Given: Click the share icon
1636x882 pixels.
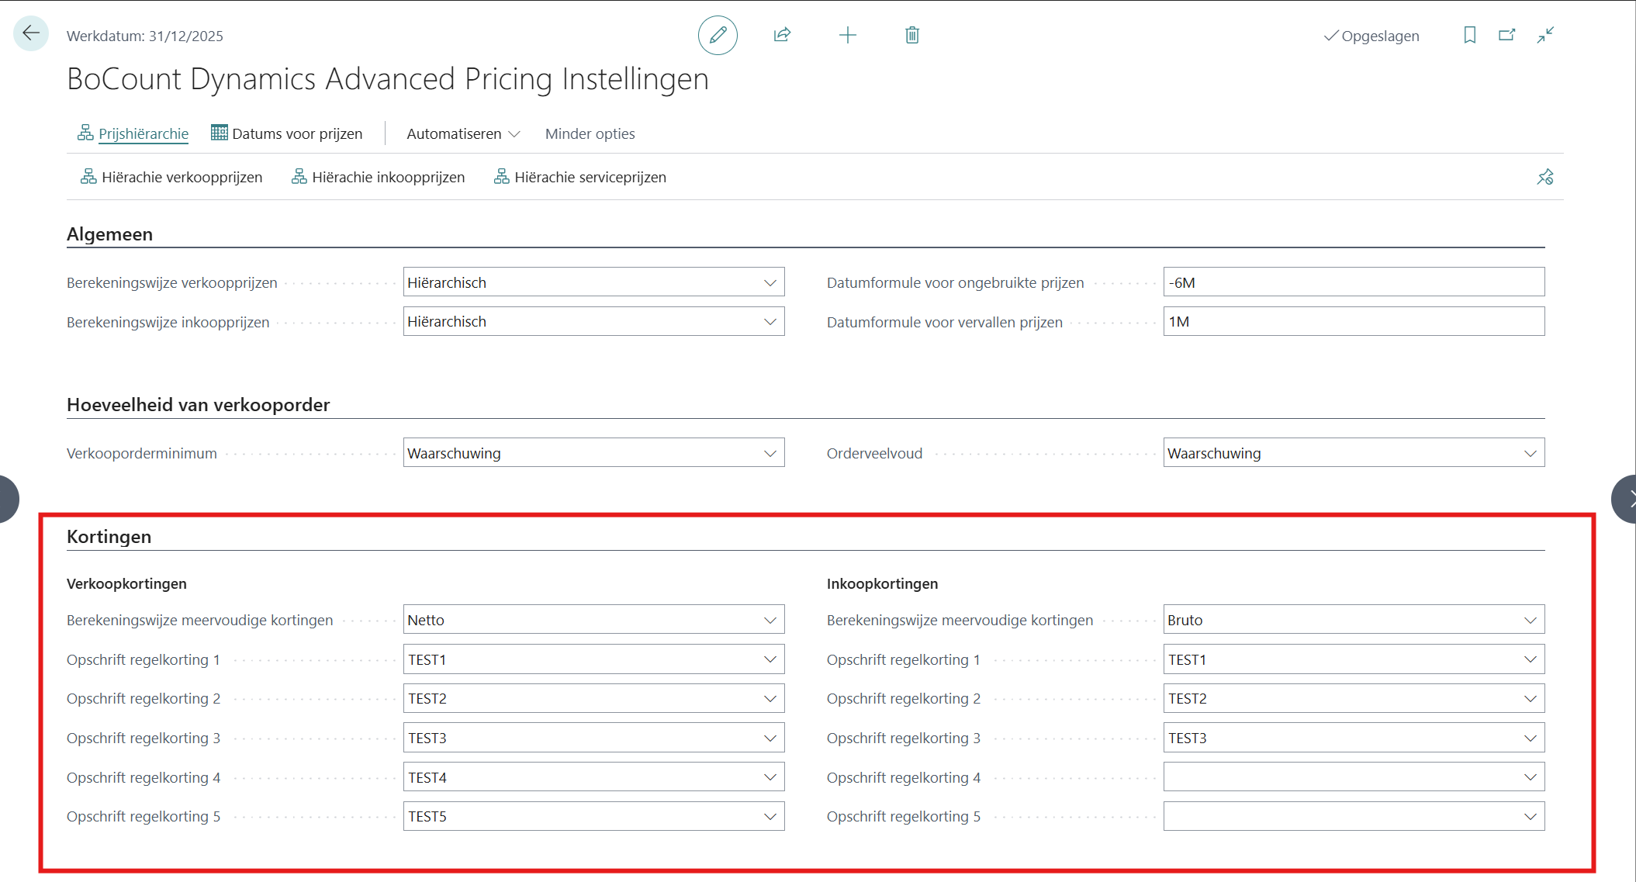Looking at the screenshot, I should tap(782, 35).
